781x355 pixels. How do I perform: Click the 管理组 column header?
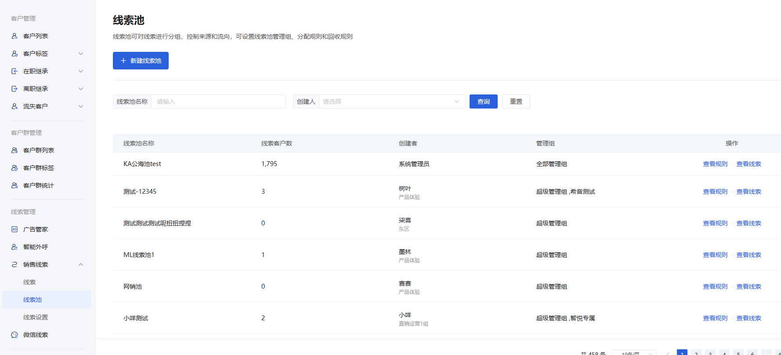click(546, 143)
